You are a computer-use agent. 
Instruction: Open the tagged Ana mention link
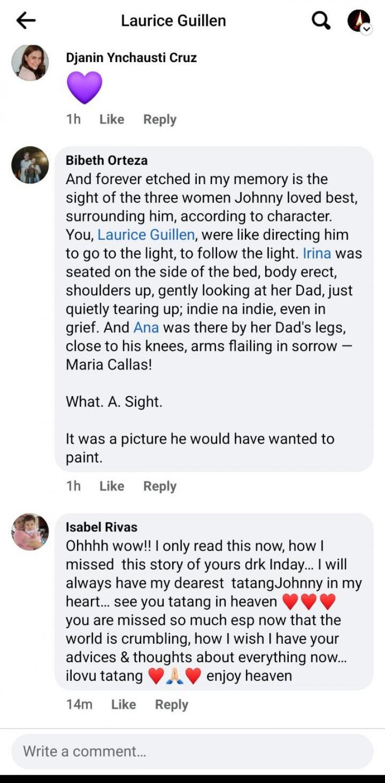pyautogui.click(x=146, y=328)
